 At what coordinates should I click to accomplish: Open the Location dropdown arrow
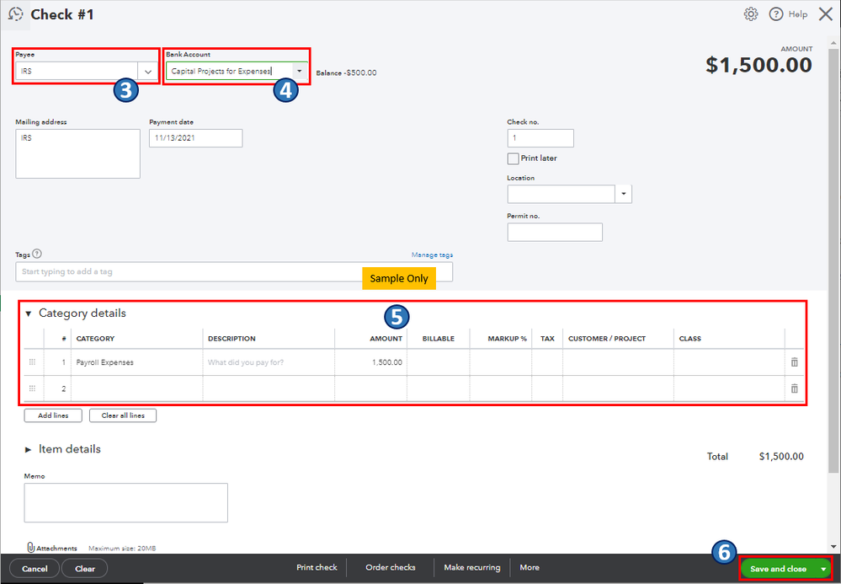pyautogui.click(x=623, y=194)
